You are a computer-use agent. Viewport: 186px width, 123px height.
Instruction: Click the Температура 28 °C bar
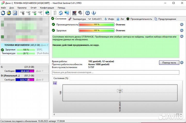click(26, 53)
